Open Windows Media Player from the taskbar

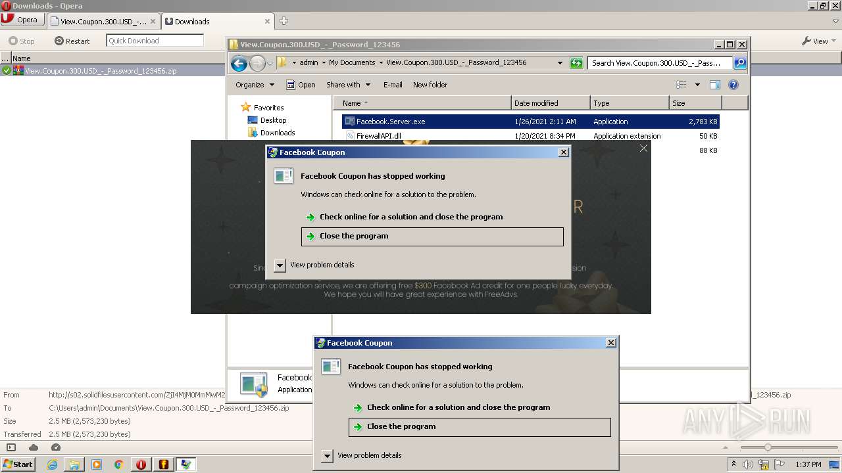click(97, 464)
